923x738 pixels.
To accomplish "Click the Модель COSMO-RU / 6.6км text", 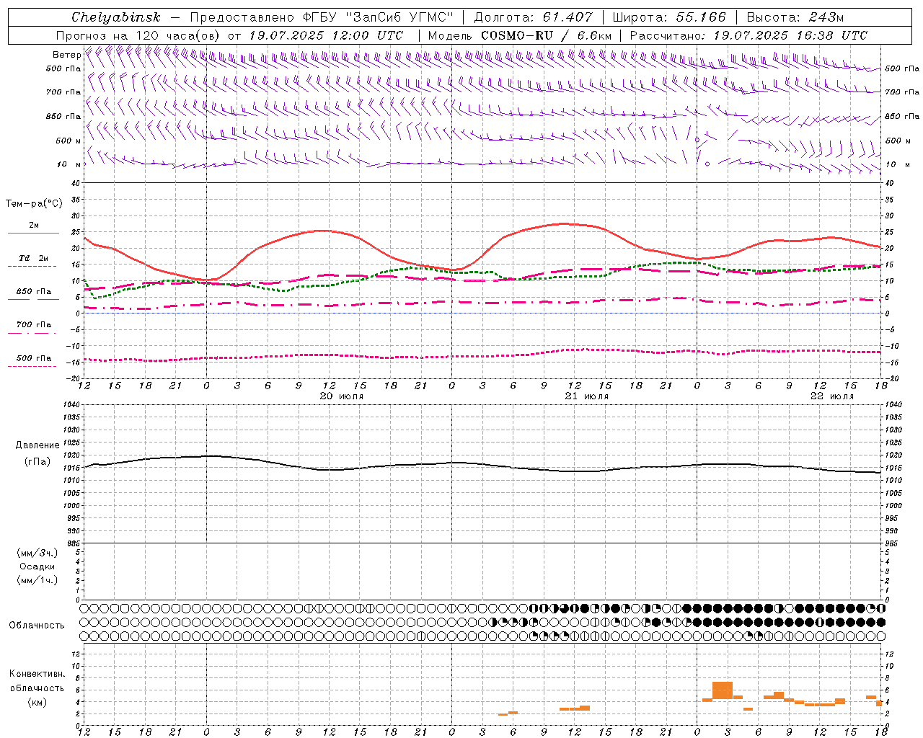I will [x=520, y=35].
